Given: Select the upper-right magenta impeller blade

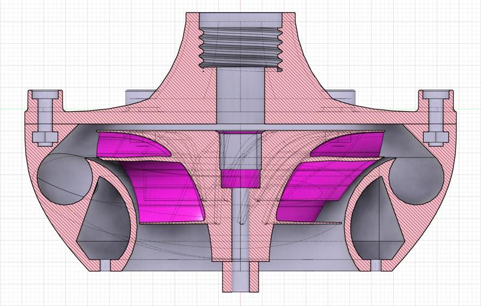Looking at the screenshot, I should (351, 144).
